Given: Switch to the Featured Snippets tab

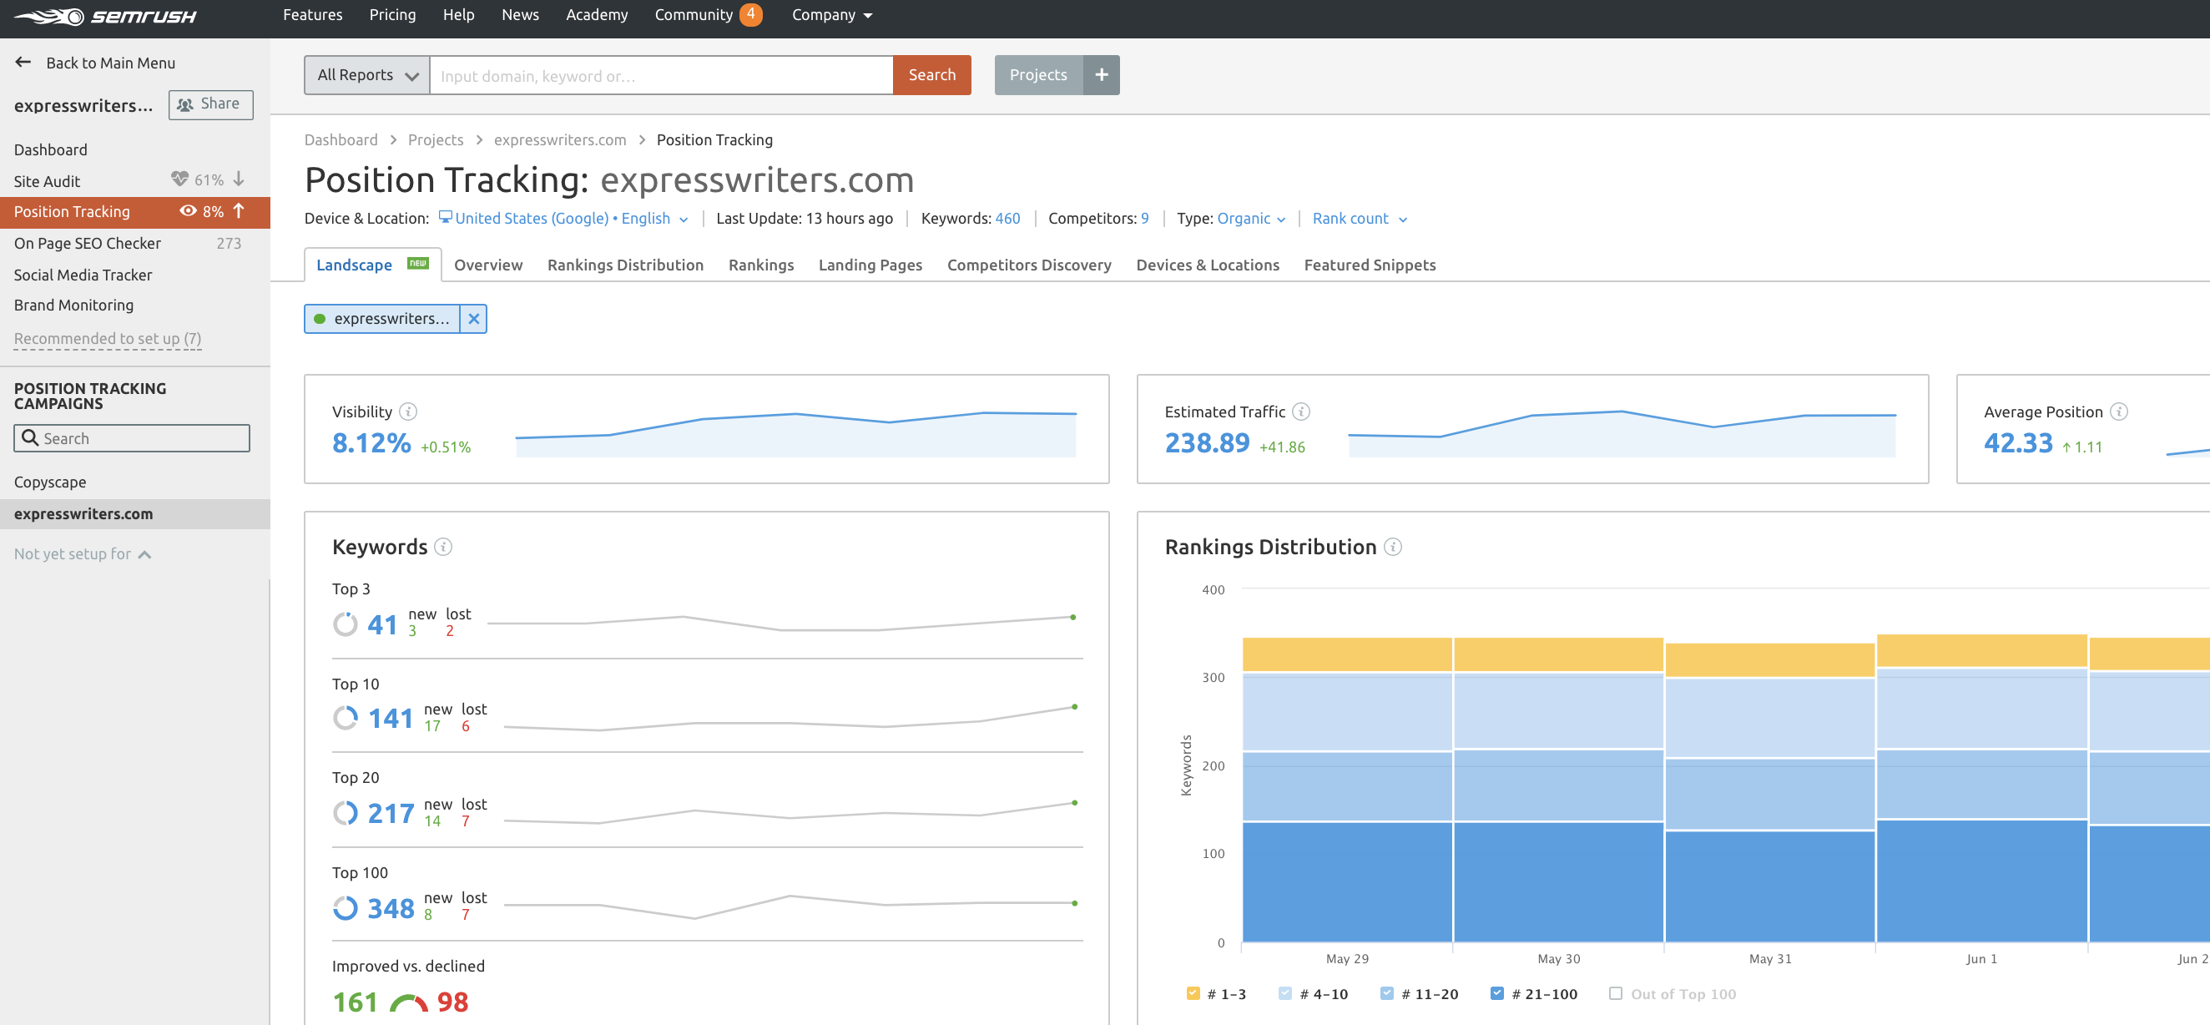Looking at the screenshot, I should [1370, 265].
